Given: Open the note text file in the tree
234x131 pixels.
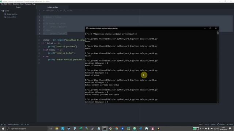Looking at the screenshot, I should point(12,17).
